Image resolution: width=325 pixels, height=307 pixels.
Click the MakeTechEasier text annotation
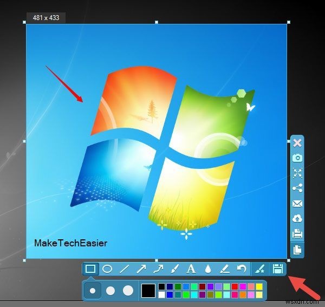70,243
